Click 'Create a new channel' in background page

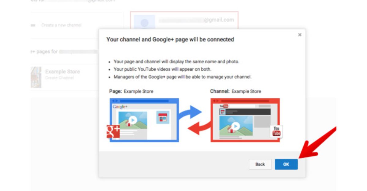tap(61, 25)
